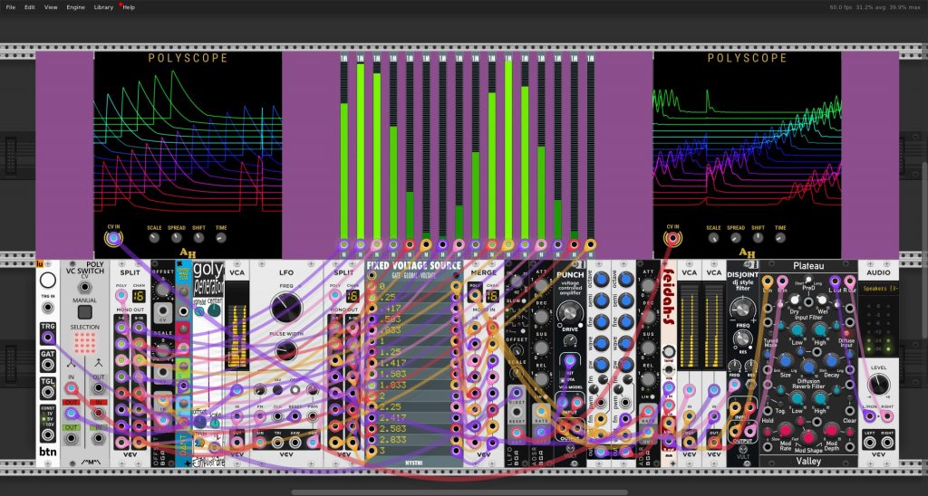Click the large FREQ knob on Disjoint
Image resolution: width=928 pixels, height=496 pixels.
point(742,309)
